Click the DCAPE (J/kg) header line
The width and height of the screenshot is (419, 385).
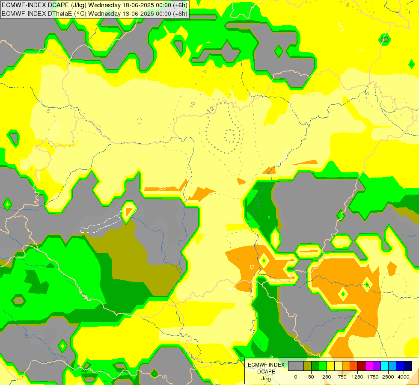point(95,5)
